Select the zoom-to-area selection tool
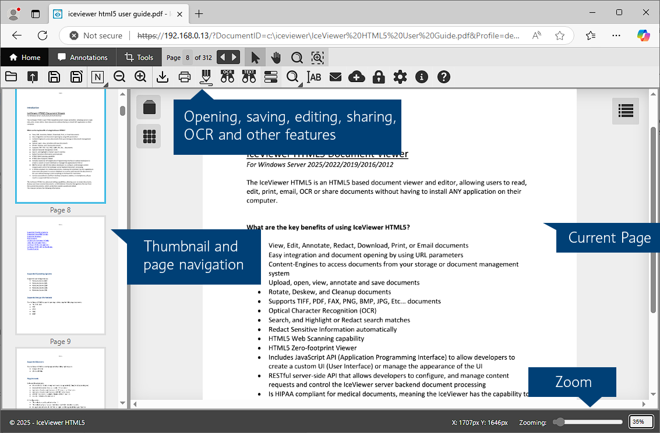This screenshot has height=433, width=660. [317, 57]
